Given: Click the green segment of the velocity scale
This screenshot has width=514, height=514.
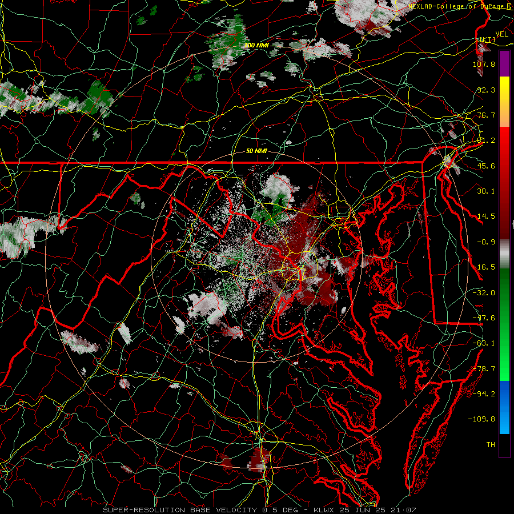Looking at the screenshot, I should coord(504,324).
